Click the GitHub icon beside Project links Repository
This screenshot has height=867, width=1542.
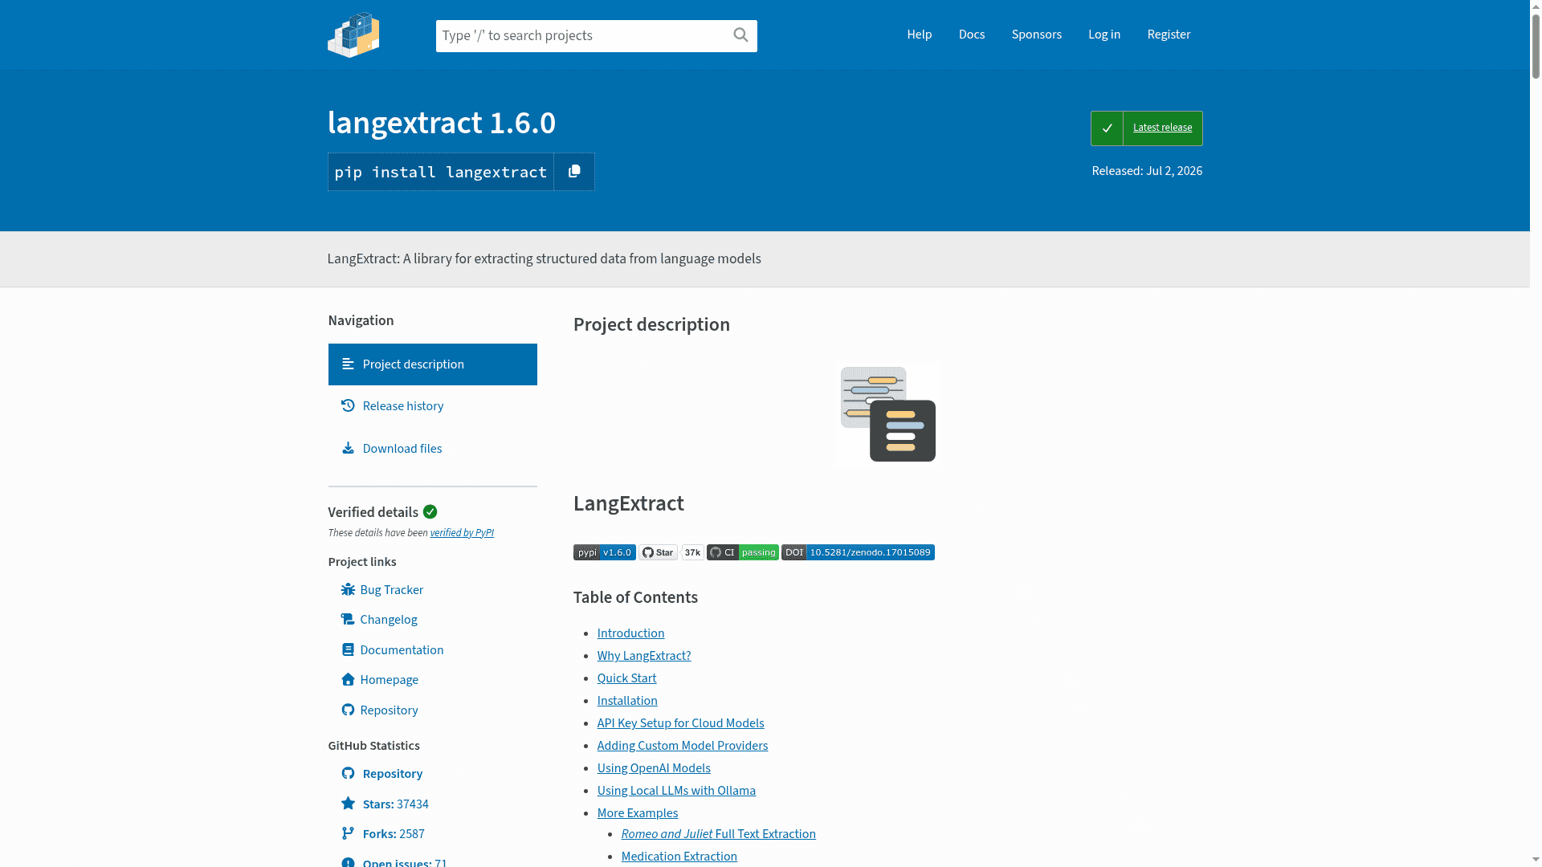point(348,710)
